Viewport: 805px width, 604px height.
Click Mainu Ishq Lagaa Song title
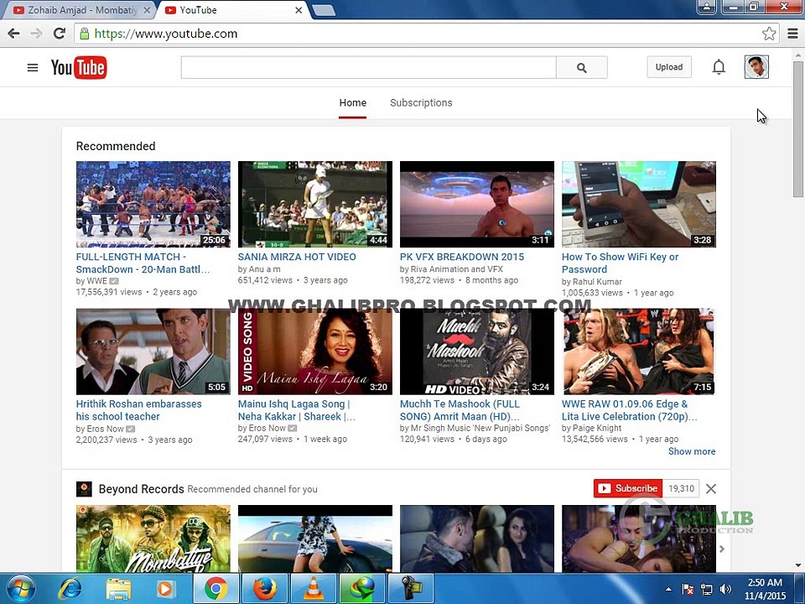[x=296, y=410]
